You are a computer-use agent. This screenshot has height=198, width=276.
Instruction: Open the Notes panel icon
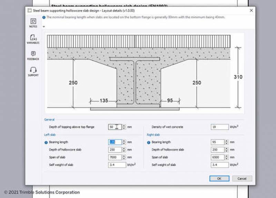[33, 22]
